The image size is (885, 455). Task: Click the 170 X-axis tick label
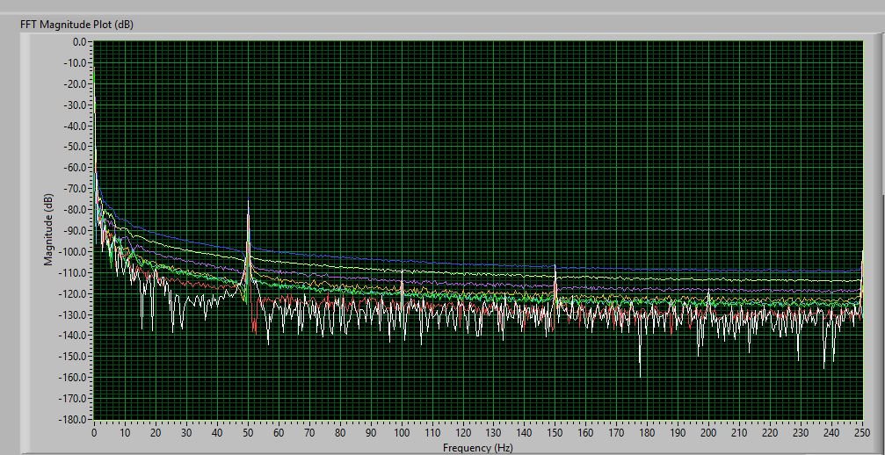tap(617, 432)
